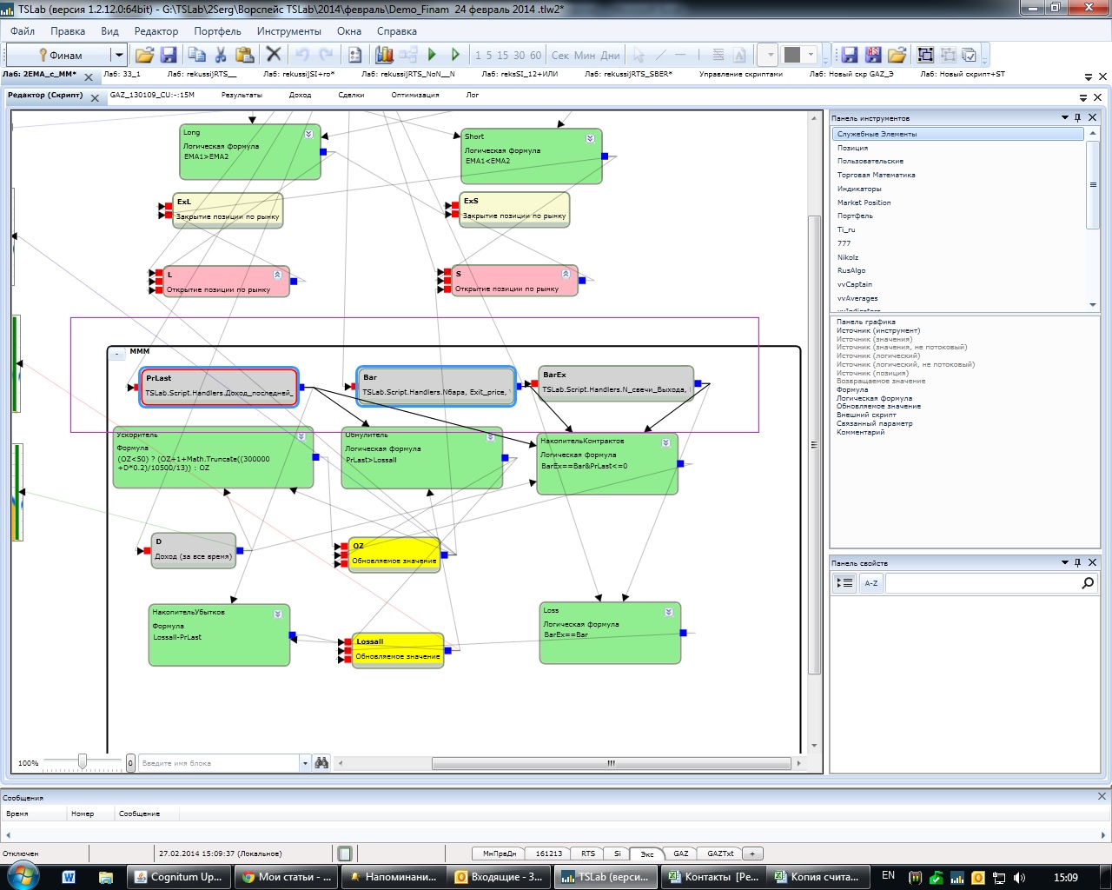Open the Портфель menu
1112x890 pixels.
tap(217, 30)
